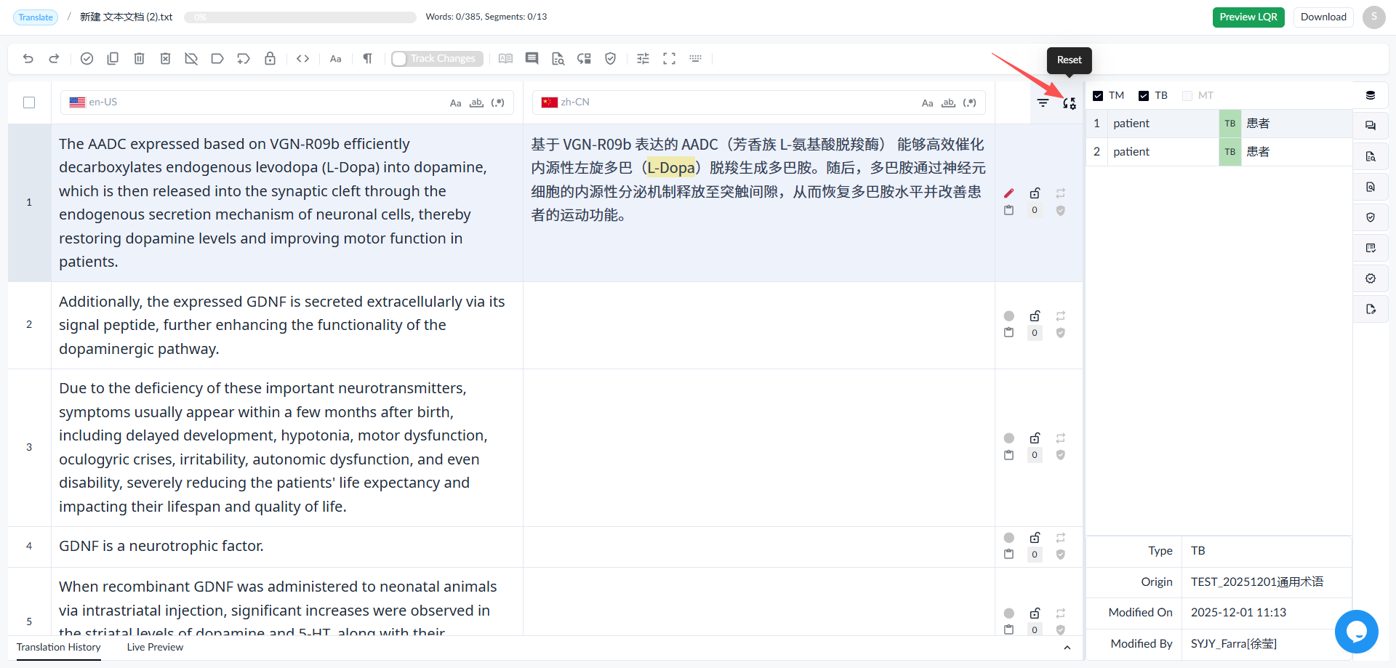
Task: Open the chat support bubble
Action: pyautogui.click(x=1357, y=632)
